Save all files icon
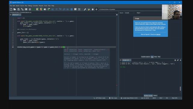Screen dimensions: 193x109 point(22,9)
